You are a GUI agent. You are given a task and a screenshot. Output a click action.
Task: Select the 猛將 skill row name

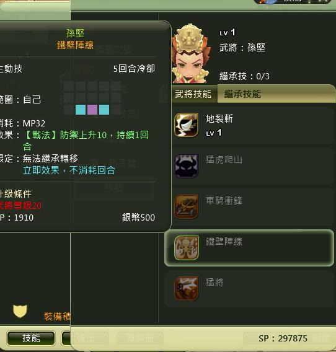214,283
